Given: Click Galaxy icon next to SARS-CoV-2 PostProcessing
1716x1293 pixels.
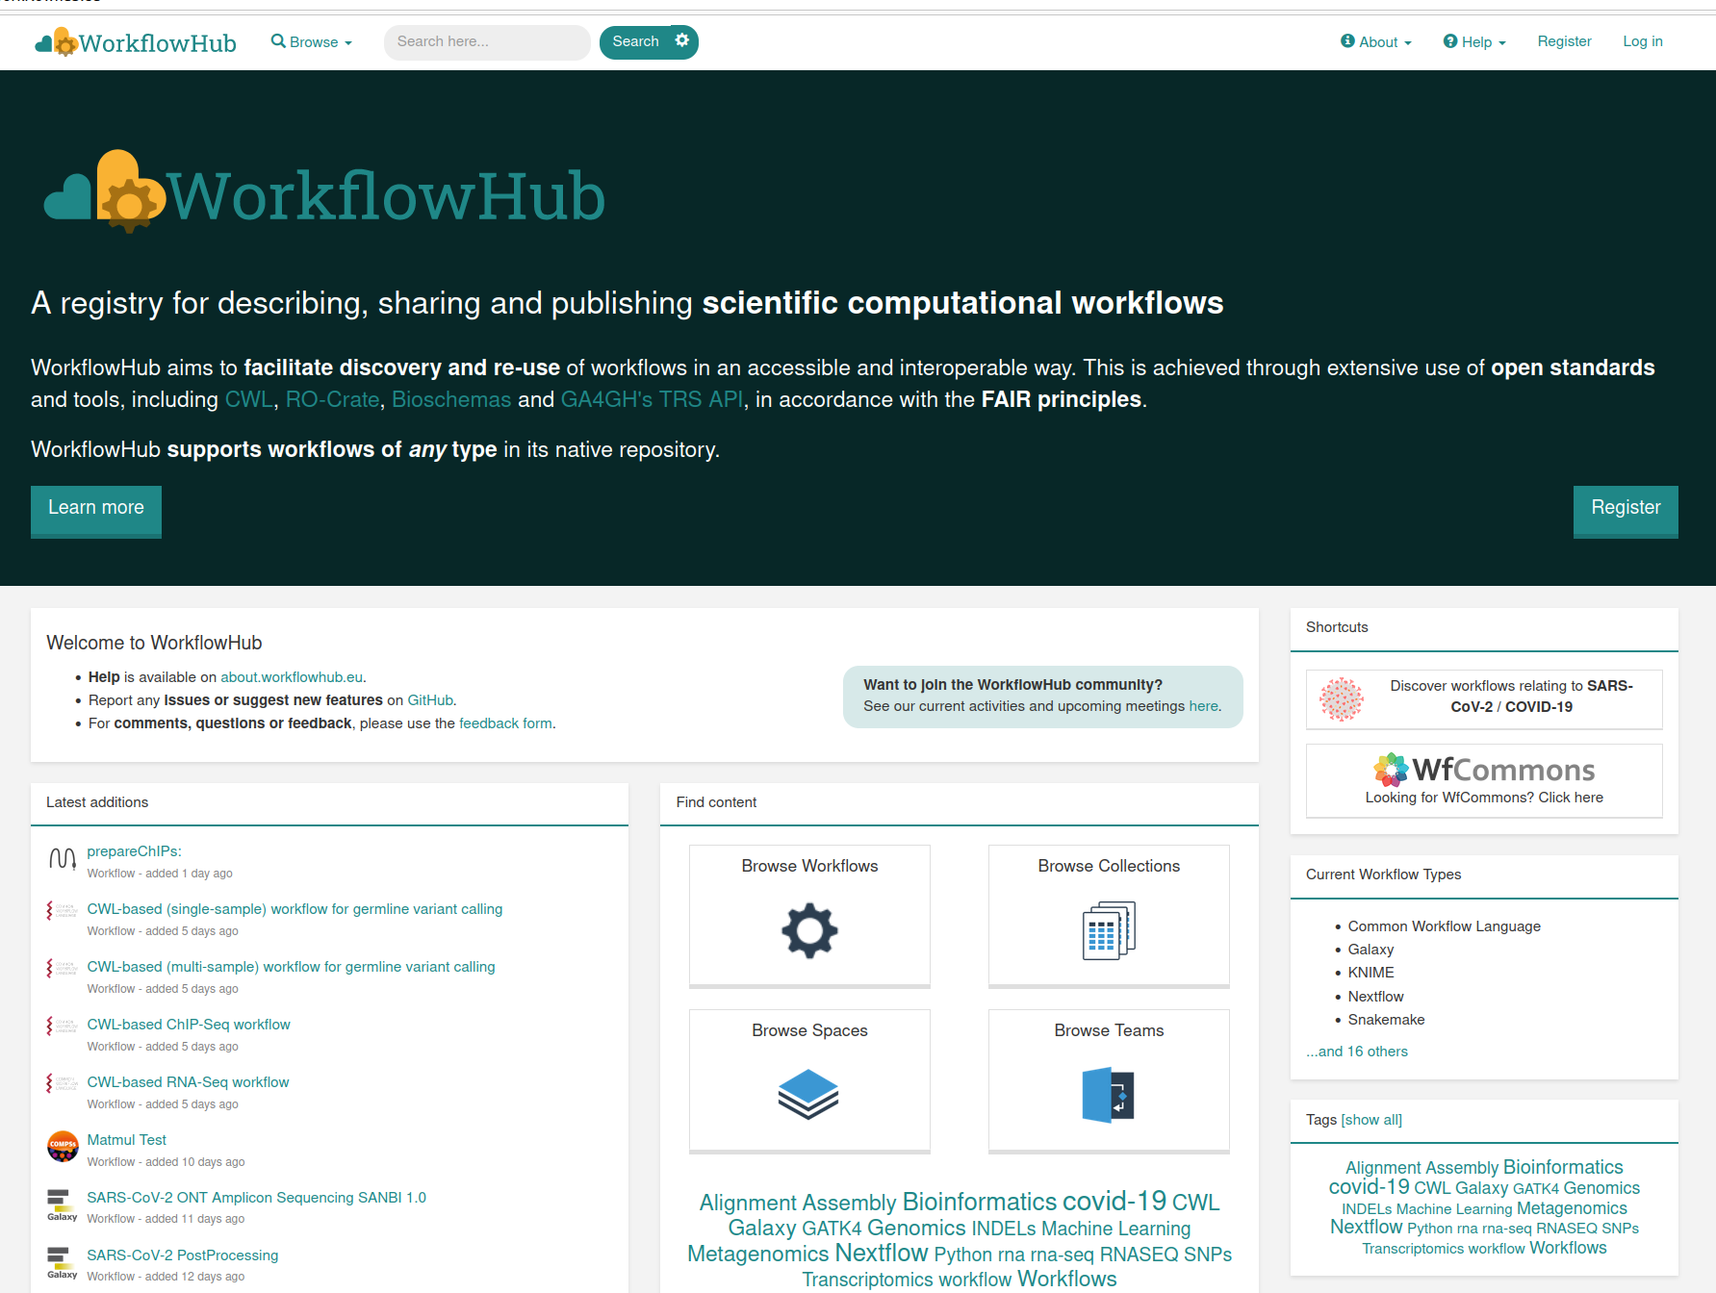Looking at the screenshot, I should pos(63,1262).
